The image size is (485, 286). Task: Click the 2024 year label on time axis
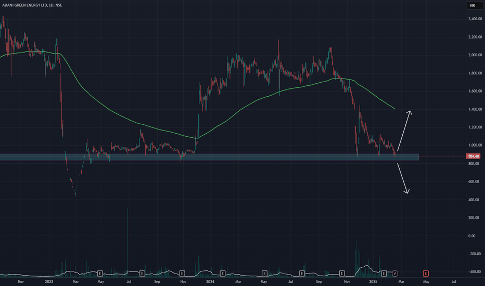click(x=210, y=282)
